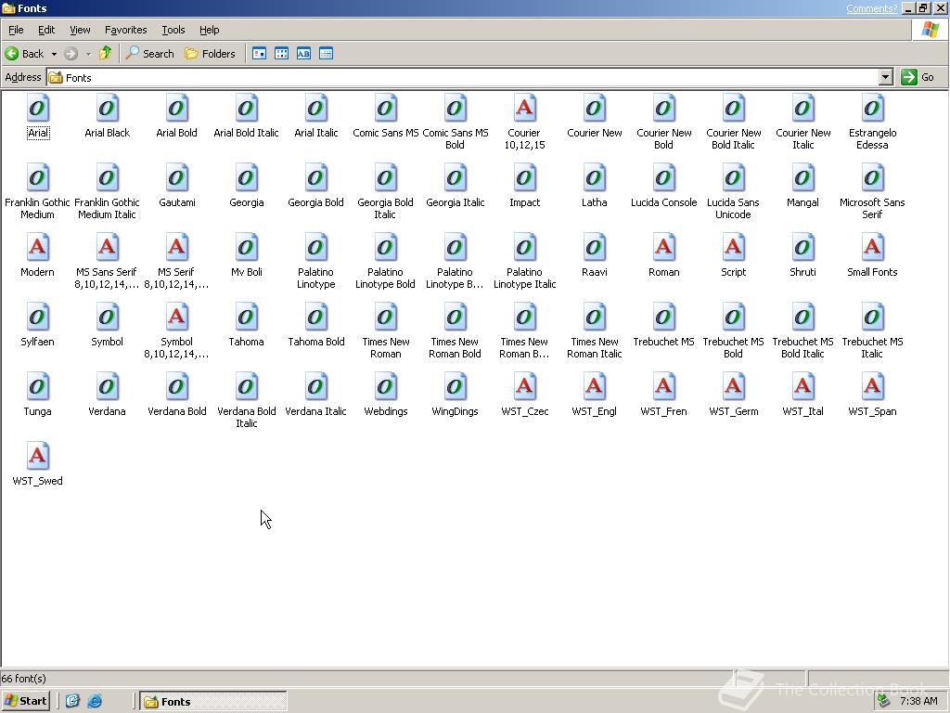Select the WingDings font icon
The width and height of the screenshot is (950, 713).
point(455,387)
